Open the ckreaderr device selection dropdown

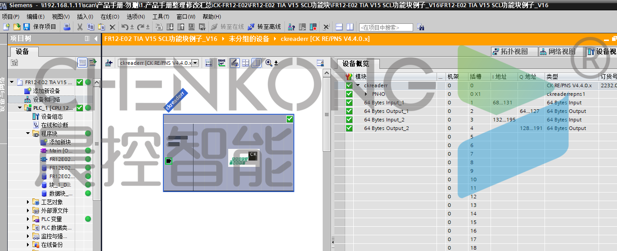[195, 63]
